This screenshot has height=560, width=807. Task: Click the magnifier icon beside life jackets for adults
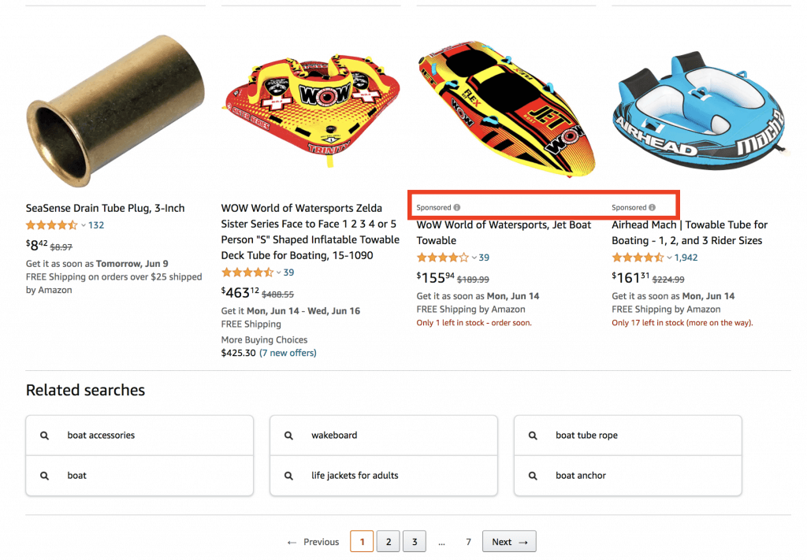click(x=289, y=475)
